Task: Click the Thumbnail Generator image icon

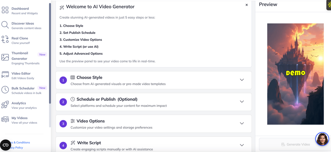Action: point(5,57)
